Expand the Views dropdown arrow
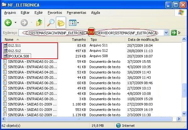188x130 pixels. pos(78,23)
